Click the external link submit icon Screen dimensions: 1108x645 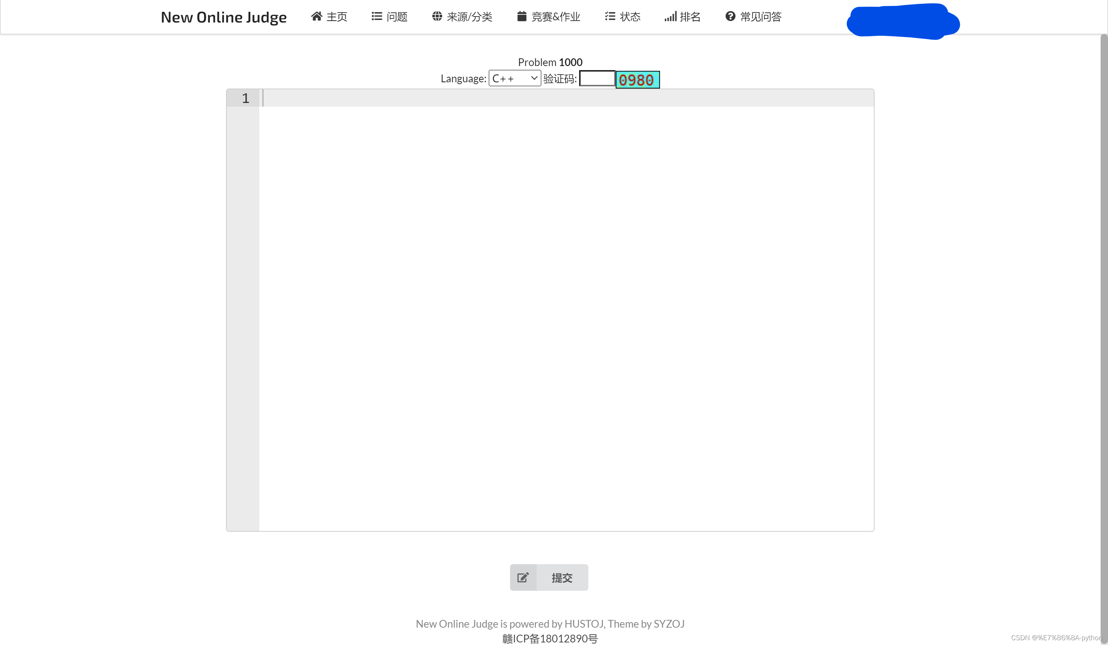coord(523,577)
